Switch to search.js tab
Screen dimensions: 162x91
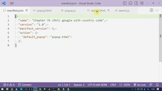coord(124,11)
